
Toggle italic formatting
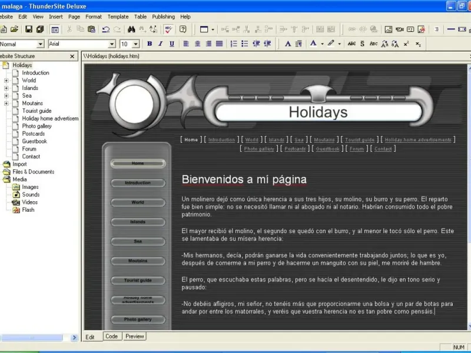[x=160, y=44]
